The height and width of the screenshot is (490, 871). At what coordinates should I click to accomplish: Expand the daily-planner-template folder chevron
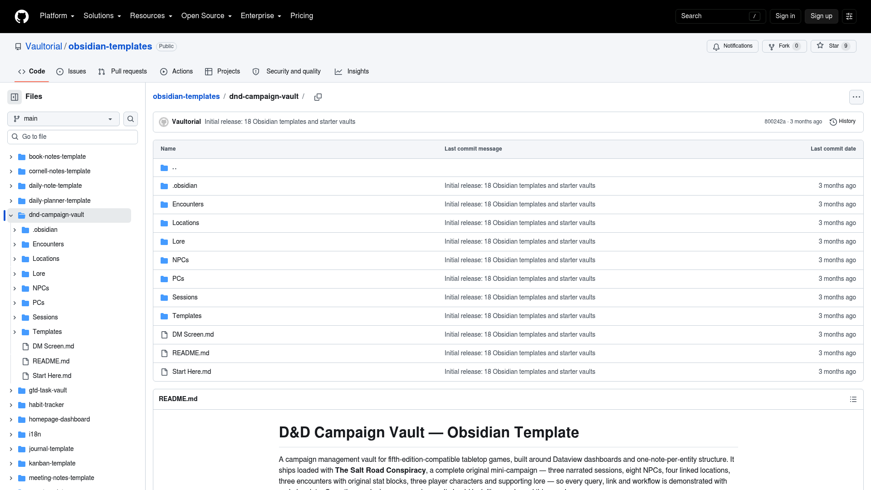(11, 201)
